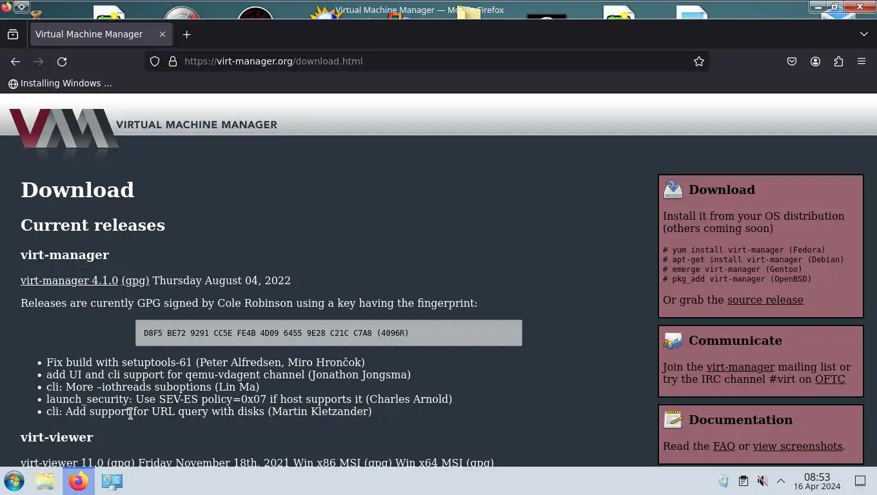Open the Firefox application menu
The image size is (877, 495).
(x=862, y=61)
